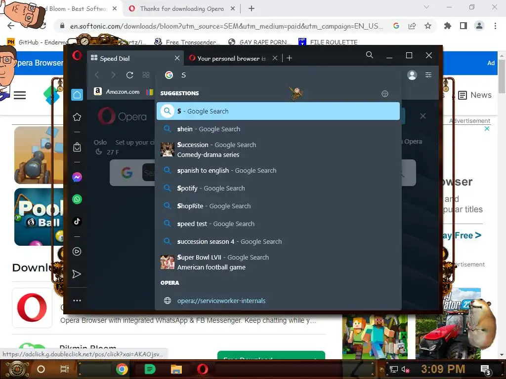506x379 pixels.
Task: Click Chrome's share page icon
Action: pyautogui.click(x=412, y=26)
